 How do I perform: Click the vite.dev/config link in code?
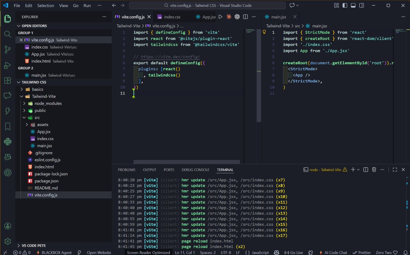point(170,57)
